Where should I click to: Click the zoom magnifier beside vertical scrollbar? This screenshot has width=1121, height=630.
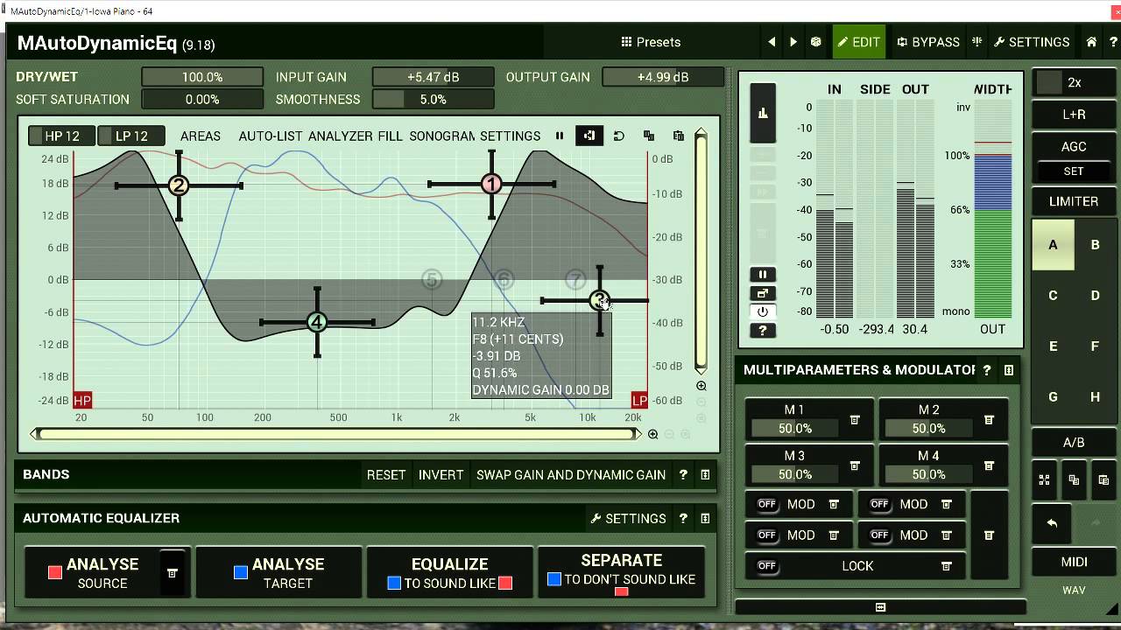tap(702, 386)
